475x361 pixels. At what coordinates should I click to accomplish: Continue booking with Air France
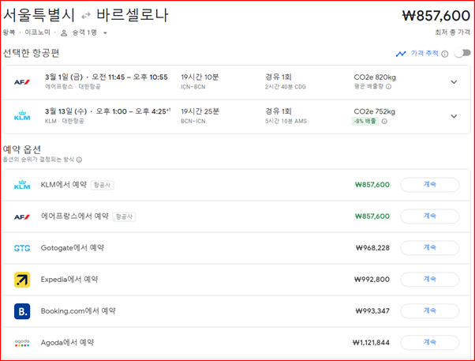tap(430, 216)
